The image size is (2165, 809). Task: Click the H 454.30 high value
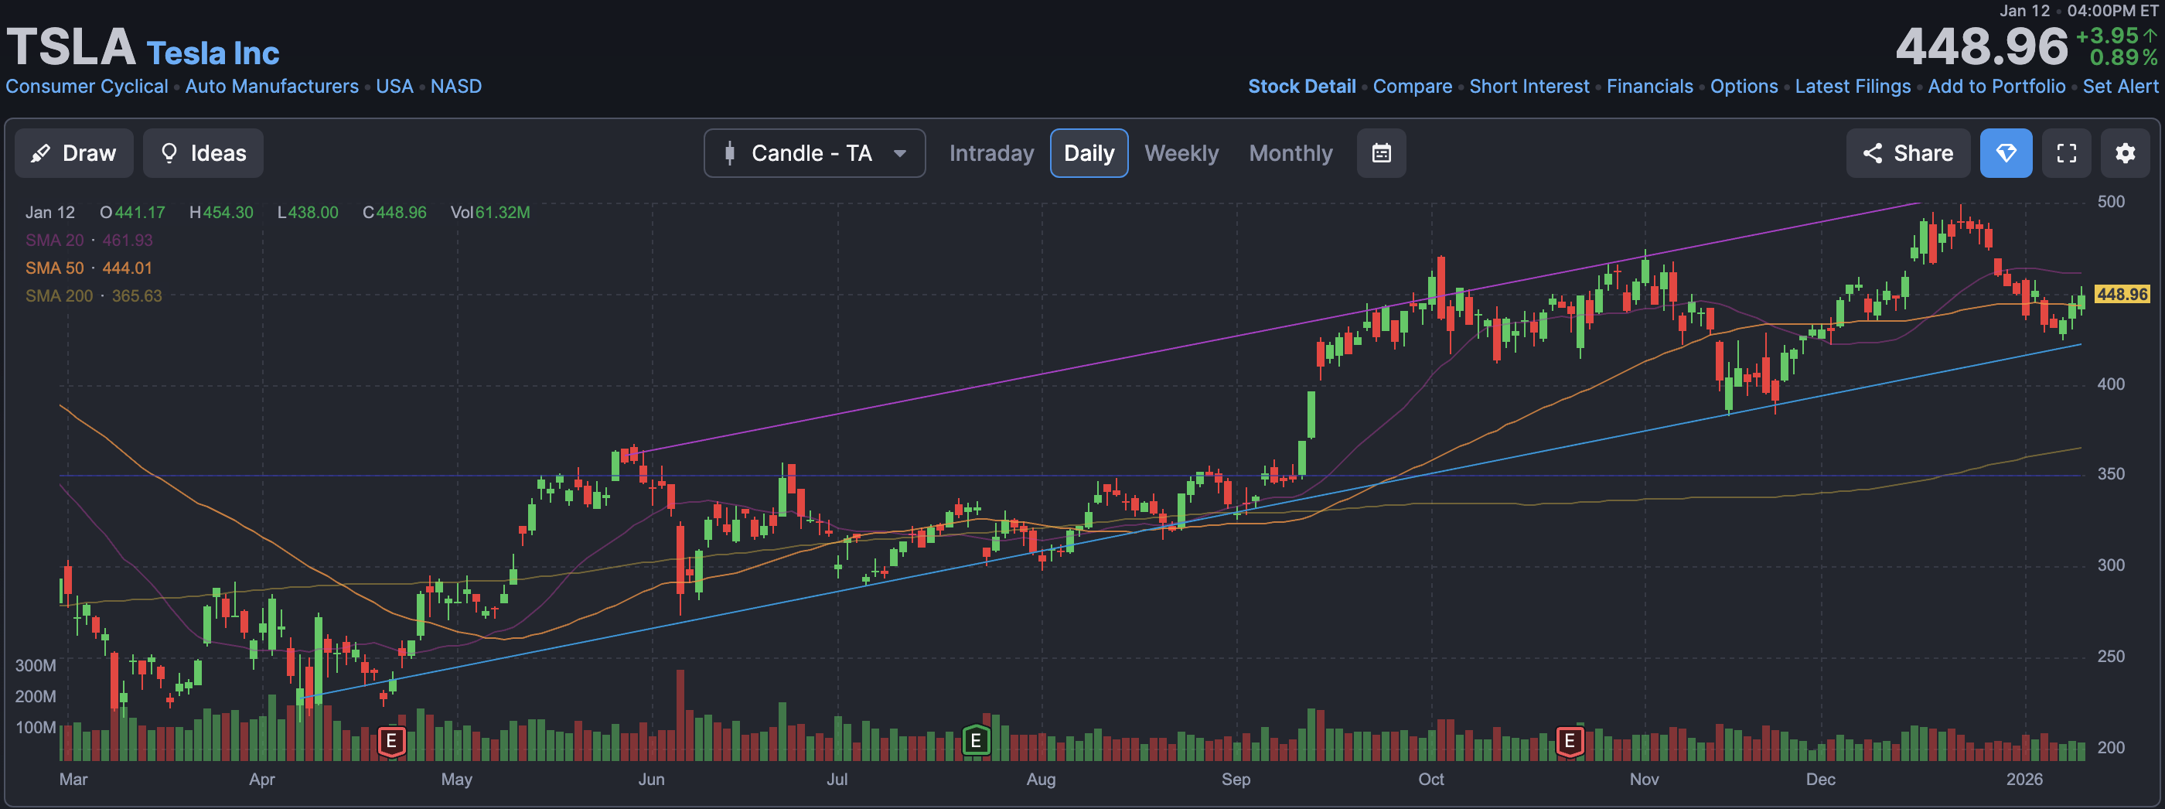coord(221,212)
